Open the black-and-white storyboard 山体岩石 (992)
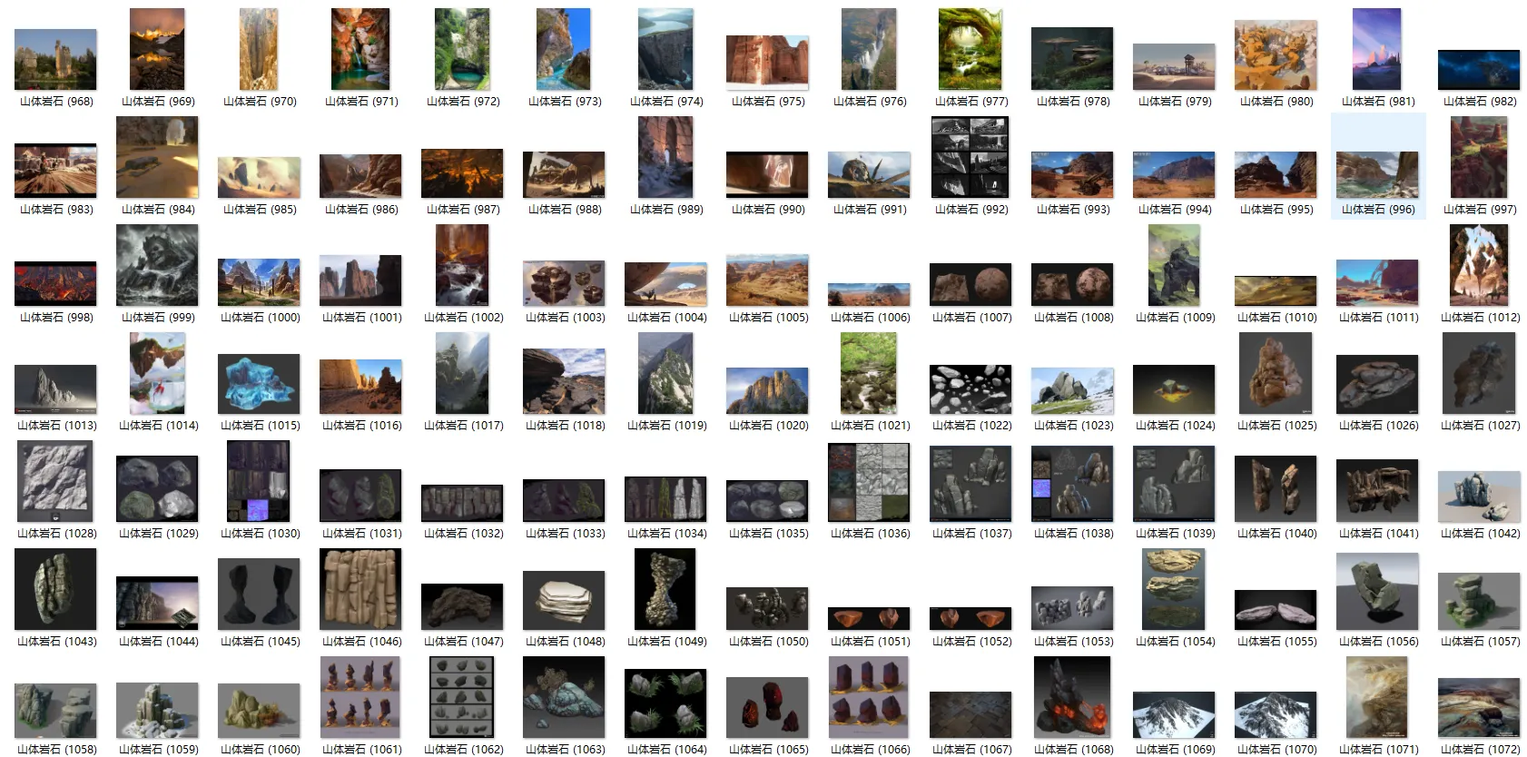The image size is (1527, 757). pos(970,157)
